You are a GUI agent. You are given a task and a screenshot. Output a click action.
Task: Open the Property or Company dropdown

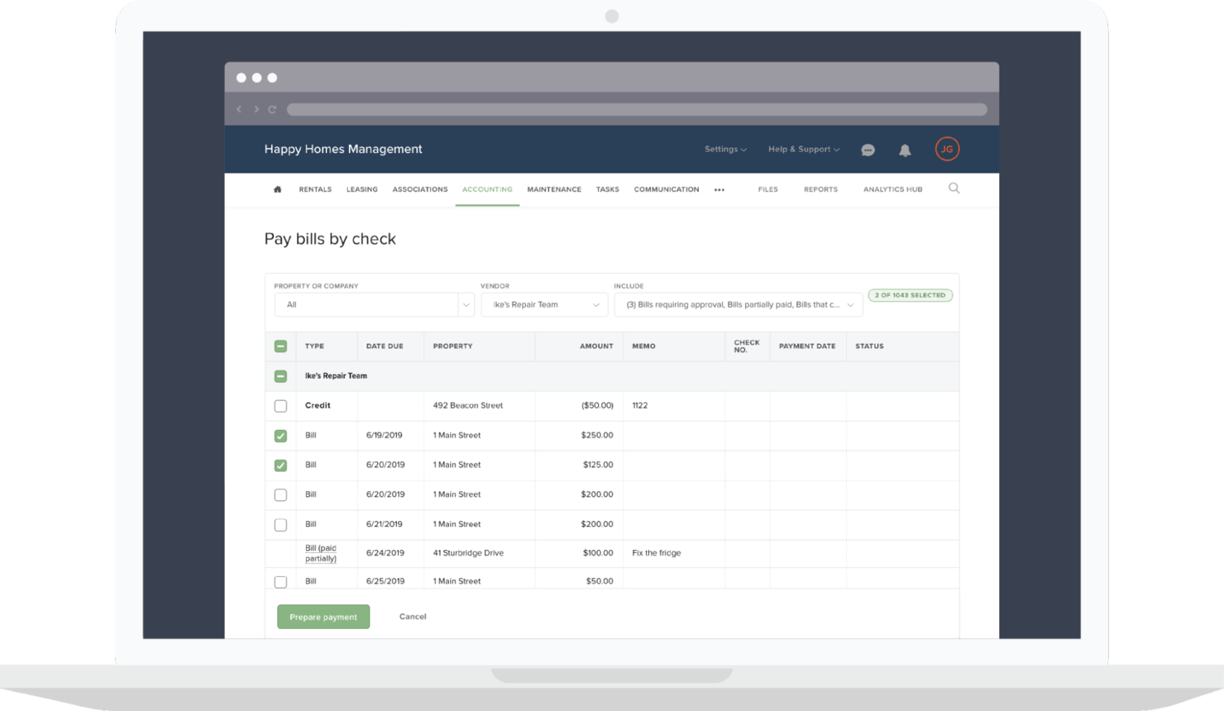click(373, 304)
